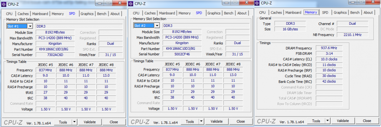Click the Cycle Time value 30 clocks
This screenshot has width=381, height=127.
coord(329,76)
